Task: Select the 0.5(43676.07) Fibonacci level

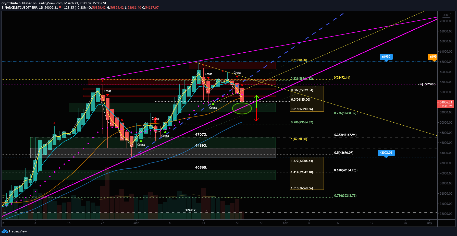Action: 344,153
